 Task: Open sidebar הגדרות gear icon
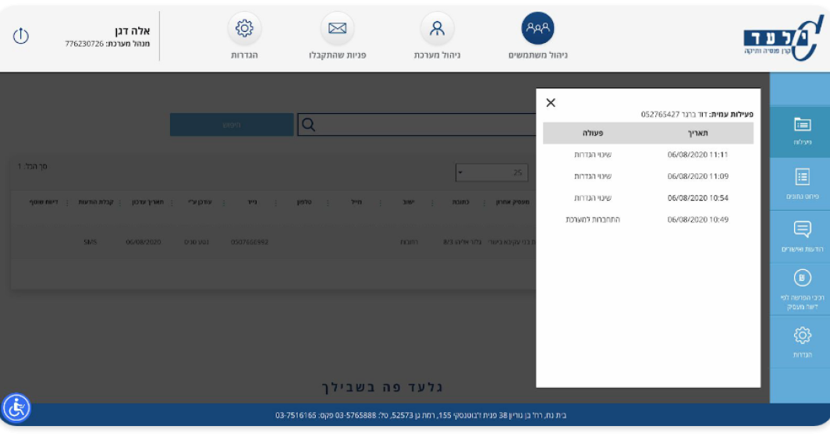(x=802, y=336)
